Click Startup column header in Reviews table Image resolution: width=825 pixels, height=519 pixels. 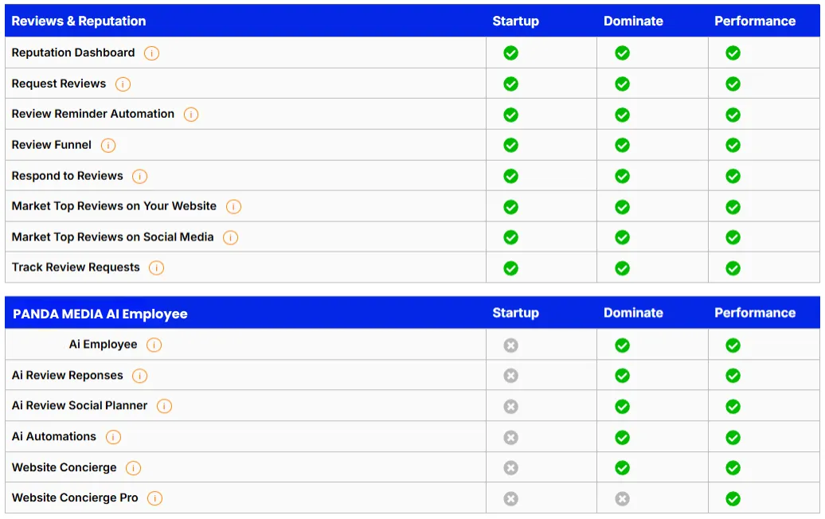[x=516, y=21]
